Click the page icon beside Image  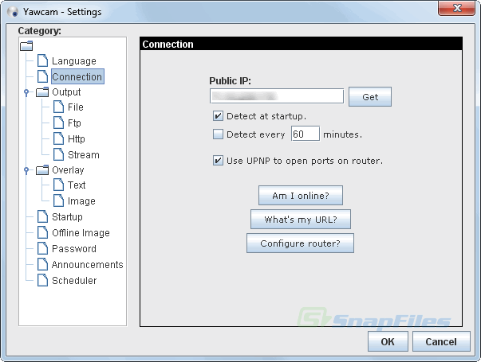pyautogui.click(x=58, y=200)
